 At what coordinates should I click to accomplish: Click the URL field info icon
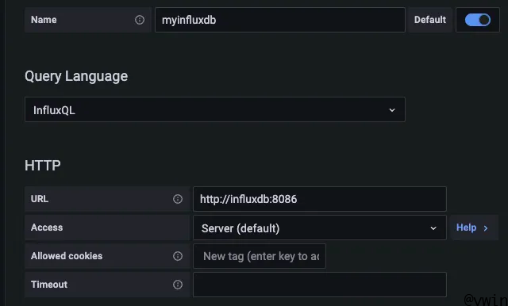coord(178,199)
